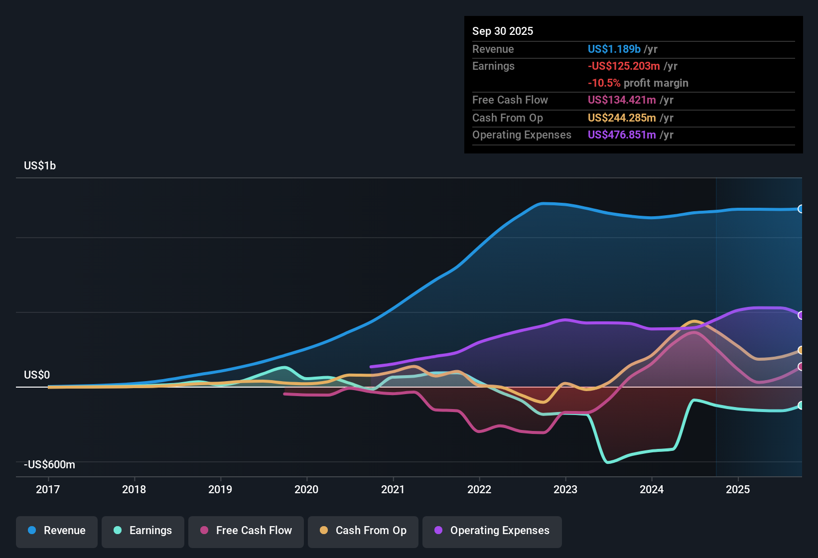Toggle the Free Cash Flow series visibility
This screenshot has height=558, width=818.
point(246,531)
